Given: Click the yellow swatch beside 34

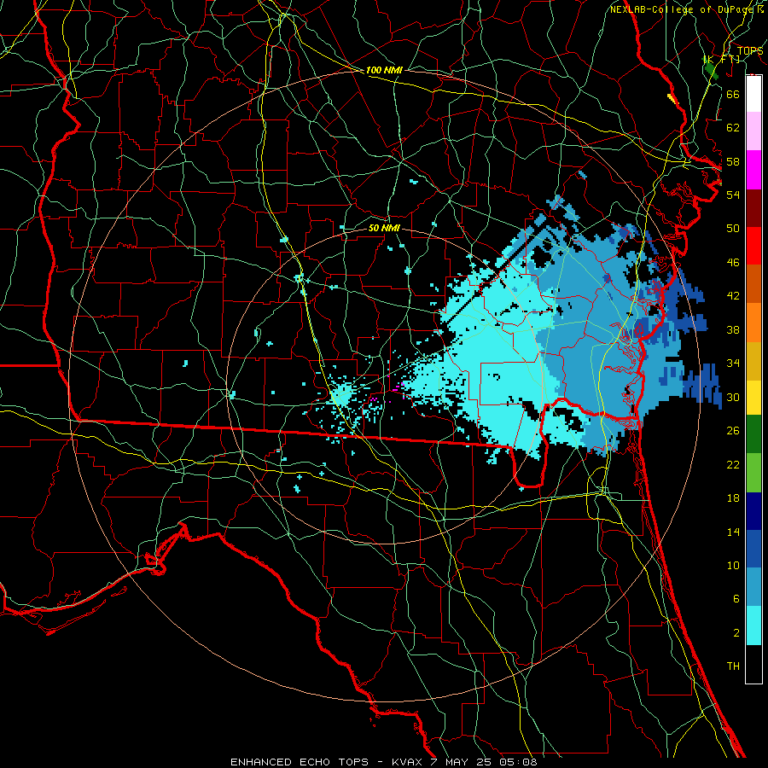Looking at the screenshot, I should [753, 397].
